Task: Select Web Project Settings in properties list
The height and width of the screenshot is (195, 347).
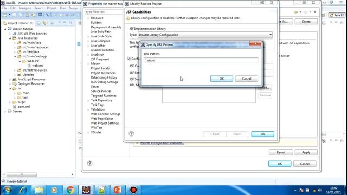Action: [x=105, y=123]
